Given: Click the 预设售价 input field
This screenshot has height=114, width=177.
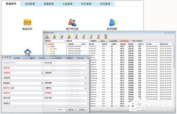Looking at the screenshot, I should 69,93.
